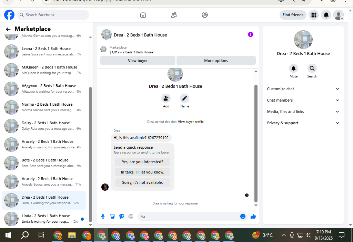Open the notifications bell in header
Image resolution: width=353 pixels, height=242 pixels.
tap(326, 15)
